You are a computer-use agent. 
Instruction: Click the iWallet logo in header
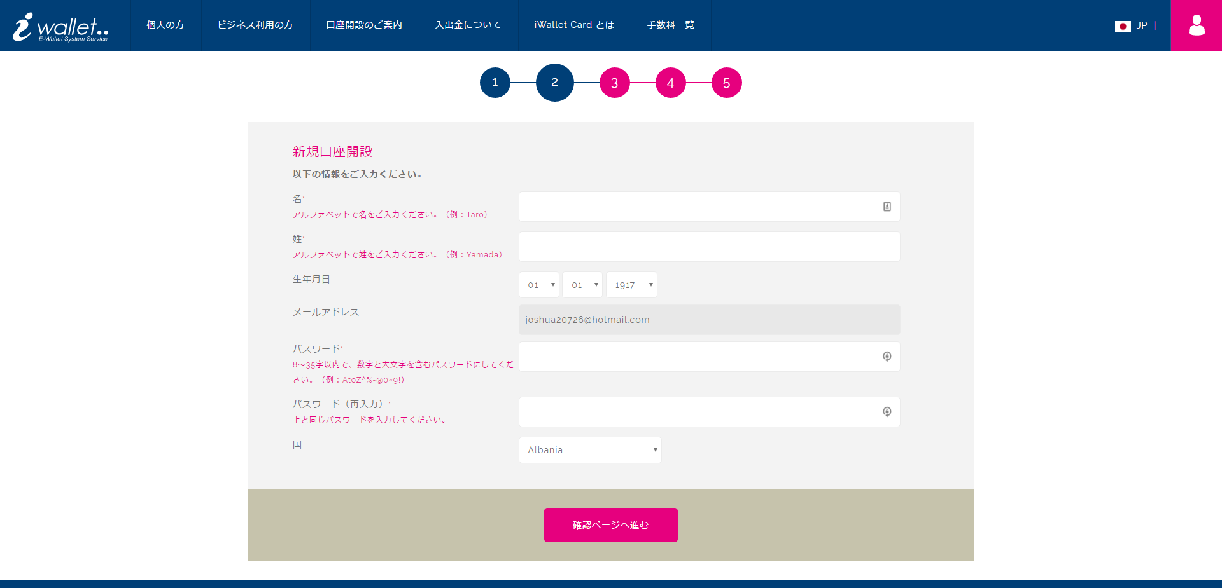click(61, 27)
